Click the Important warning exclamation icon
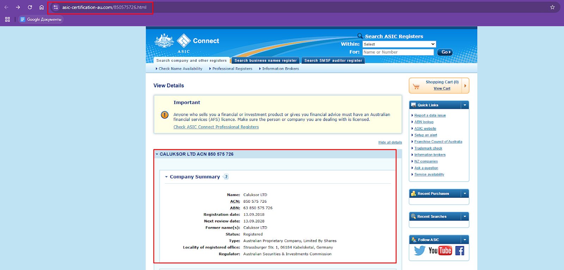 pos(165,115)
